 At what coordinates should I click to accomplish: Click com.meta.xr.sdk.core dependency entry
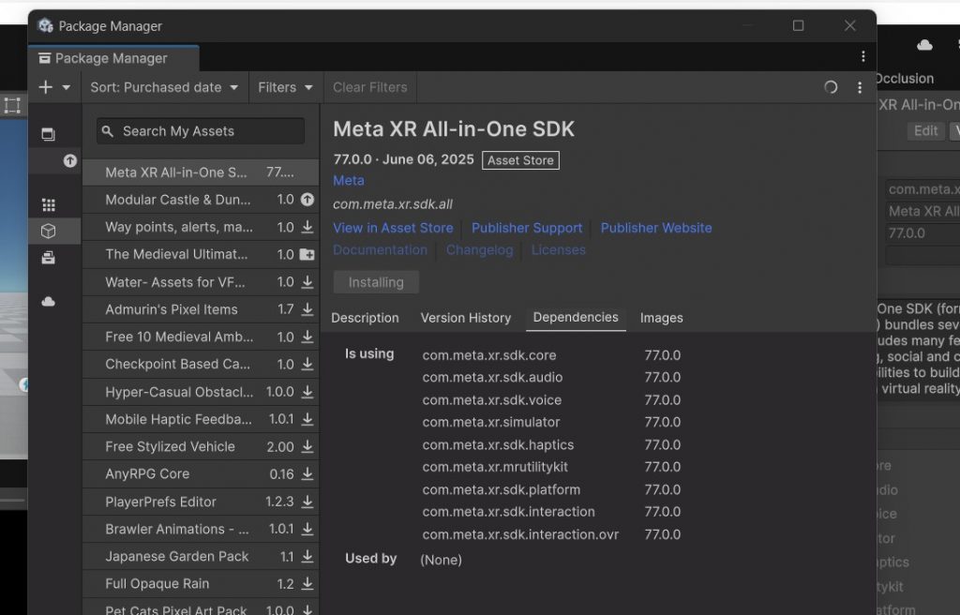click(x=489, y=355)
